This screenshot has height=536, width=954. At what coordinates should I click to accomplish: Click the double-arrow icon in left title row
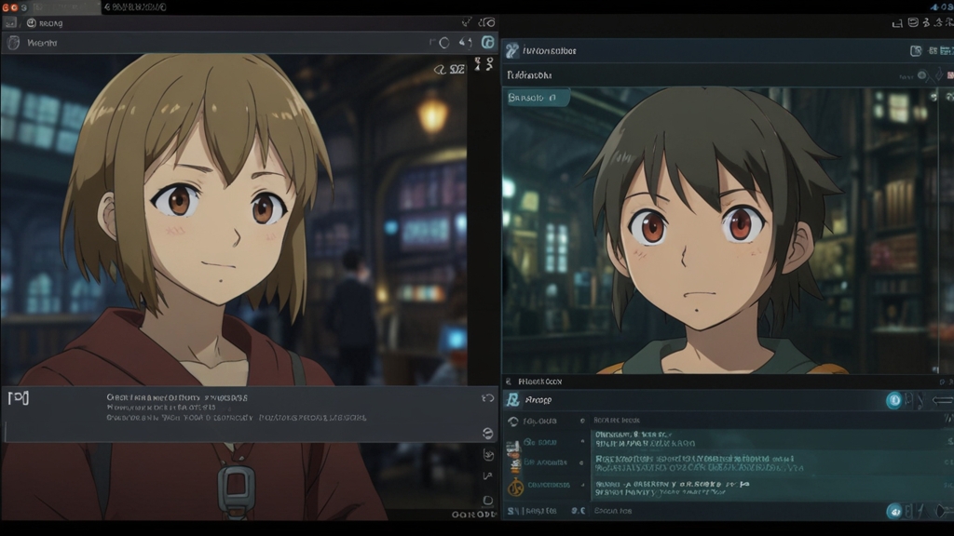click(466, 42)
